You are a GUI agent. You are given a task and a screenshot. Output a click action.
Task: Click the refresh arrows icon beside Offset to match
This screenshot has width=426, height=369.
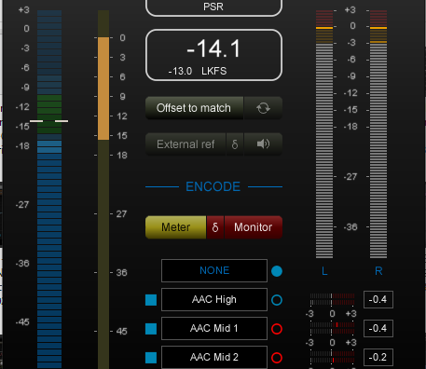(263, 108)
